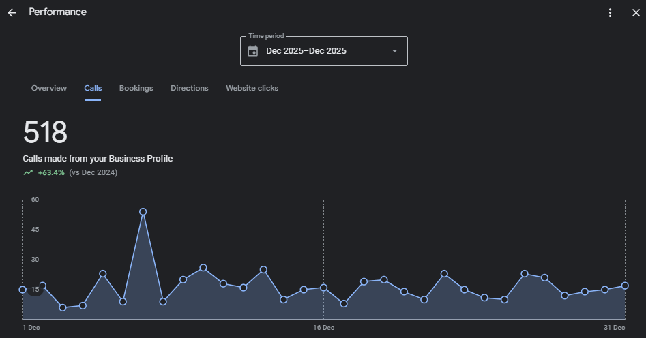Screen dimensions: 646x338
Task: Click the 518 total calls number
Action: [x=45, y=132]
